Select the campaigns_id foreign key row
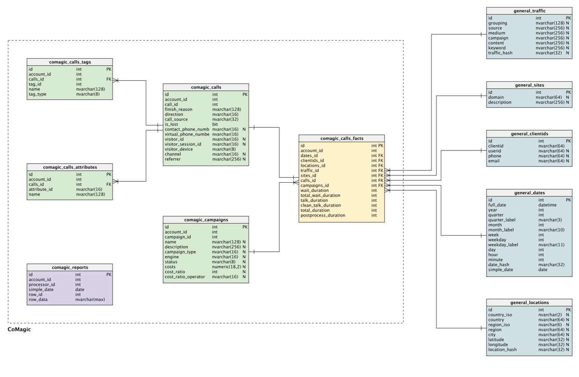Screen dimensions: 579x377 (342, 186)
